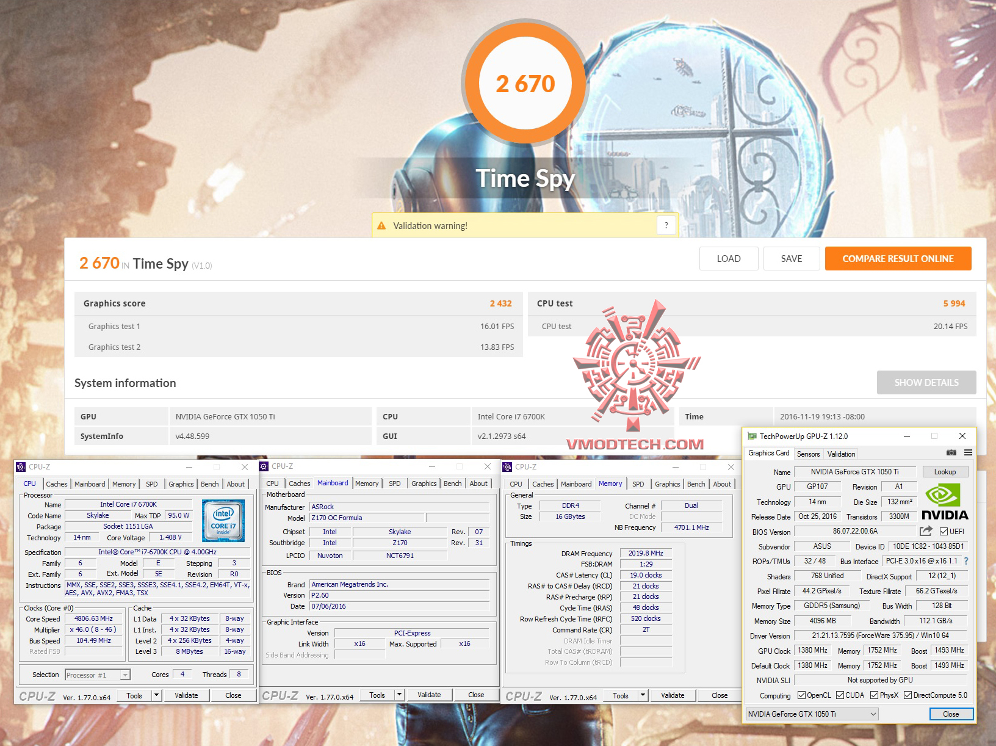Switch to the Sensors tab in GPU-Z
996x746 pixels.
(809, 454)
